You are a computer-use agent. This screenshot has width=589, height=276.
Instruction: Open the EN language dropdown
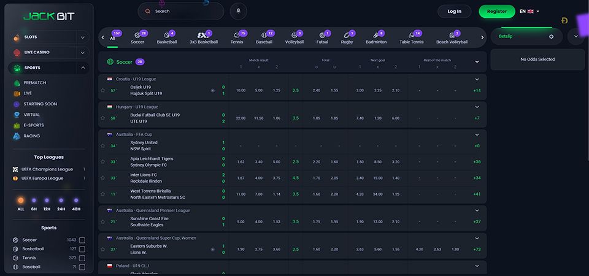click(x=529, y=11)
